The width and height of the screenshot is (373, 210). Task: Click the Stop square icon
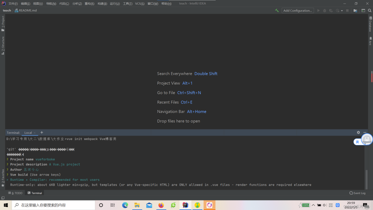[347, 10]
